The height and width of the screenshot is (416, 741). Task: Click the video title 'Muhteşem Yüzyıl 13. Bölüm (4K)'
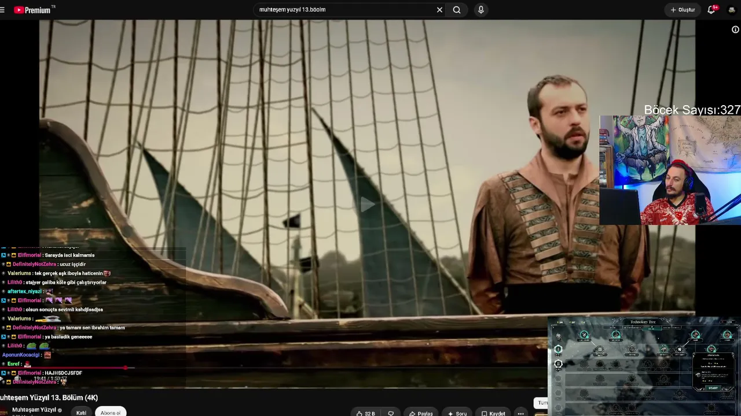(49, 398)
